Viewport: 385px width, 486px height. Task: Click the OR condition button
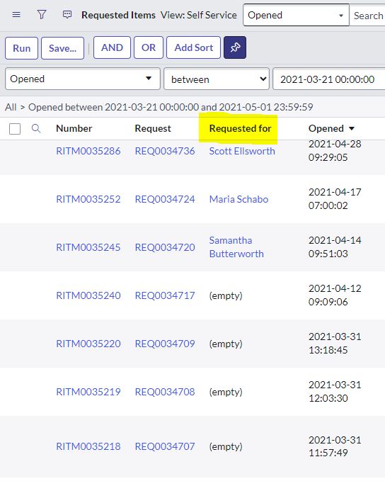point(149,47)
